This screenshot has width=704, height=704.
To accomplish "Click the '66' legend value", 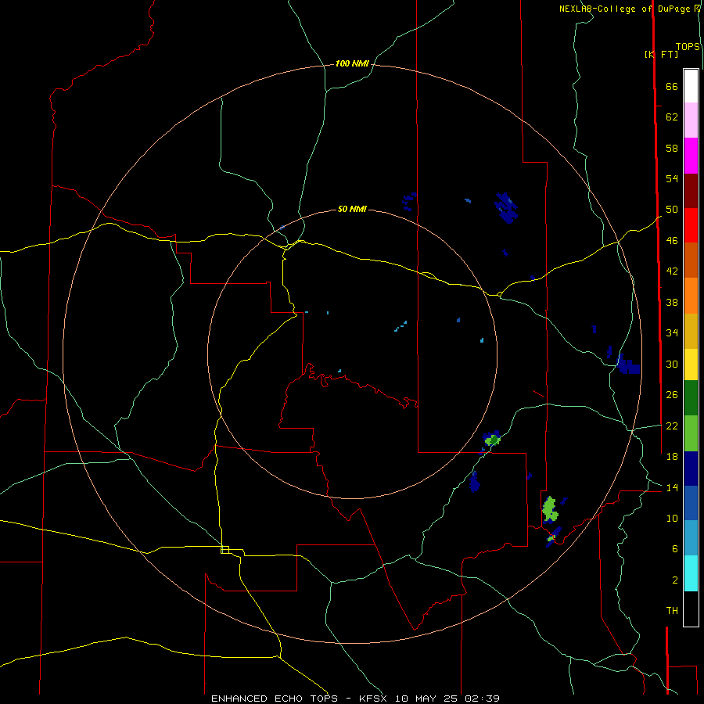I will [x=672, y=86].
